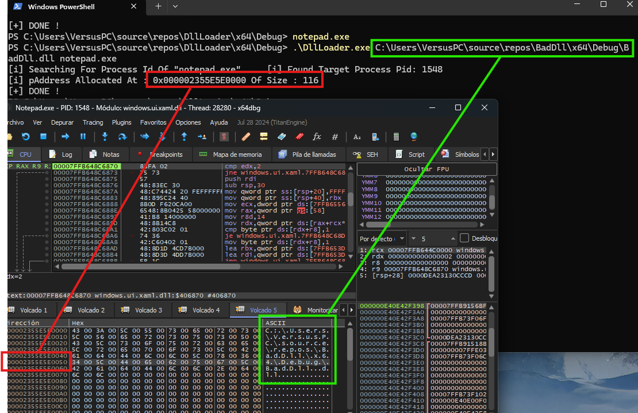
Task: Open the Depurar menu
Action: click(62, 122)
